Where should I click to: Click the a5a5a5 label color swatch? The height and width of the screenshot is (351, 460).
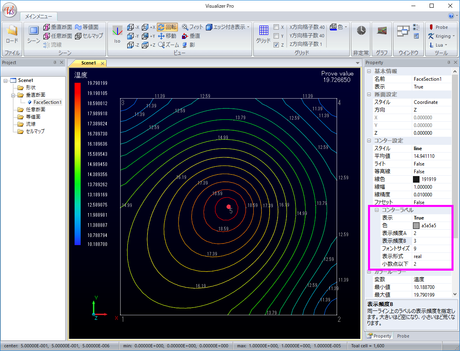point(416,226)
